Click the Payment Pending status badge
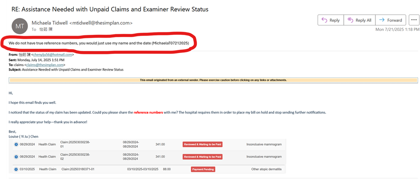420x179 pixels. tap(203, 169)
